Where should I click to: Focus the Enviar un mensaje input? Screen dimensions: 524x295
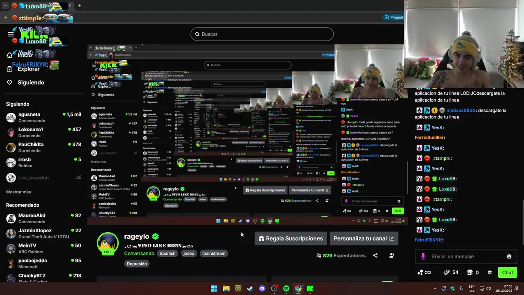(x=466, y=256)
